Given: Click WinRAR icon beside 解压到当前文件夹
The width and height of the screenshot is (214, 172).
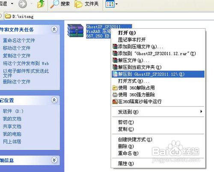Looking at the screenshot, I should 115,67.
